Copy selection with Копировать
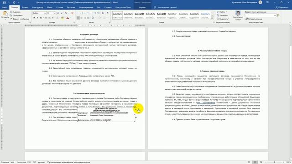The height and width of the screenshot is (164, 292). (x=16, y=15)
